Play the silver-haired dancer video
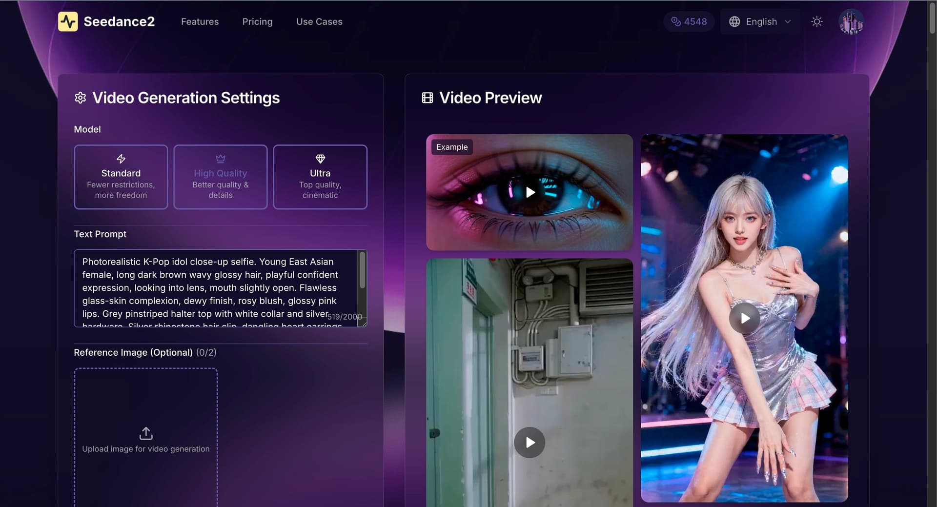This screenshot has width=937, height=507. 744,319
